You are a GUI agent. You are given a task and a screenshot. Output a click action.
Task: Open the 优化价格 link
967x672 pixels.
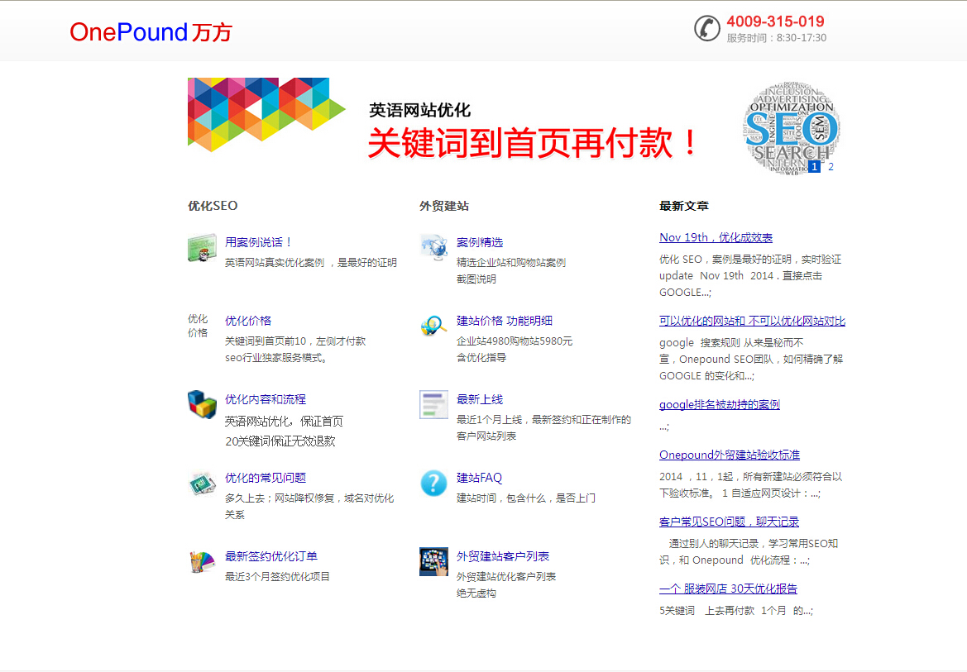[248, 321]
